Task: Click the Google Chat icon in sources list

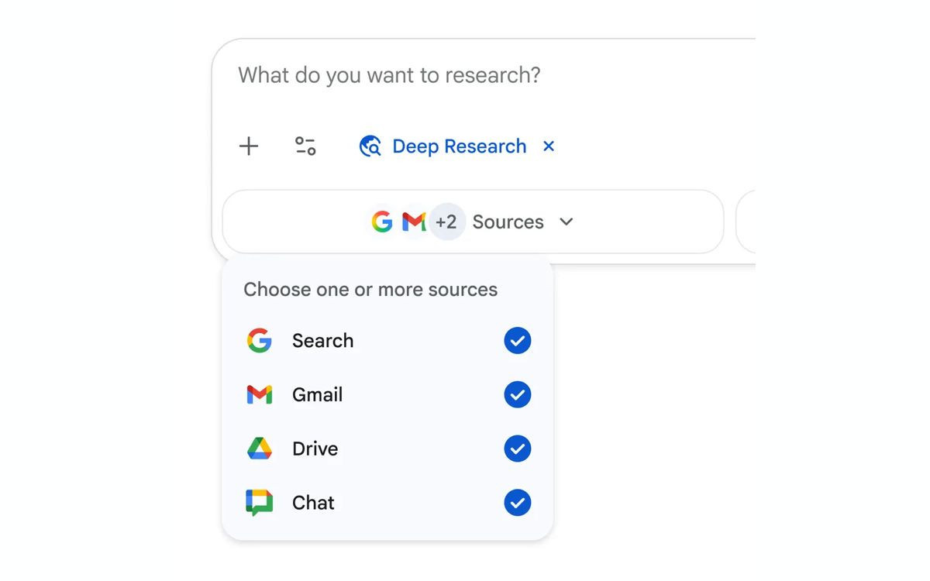Action: 260,502
